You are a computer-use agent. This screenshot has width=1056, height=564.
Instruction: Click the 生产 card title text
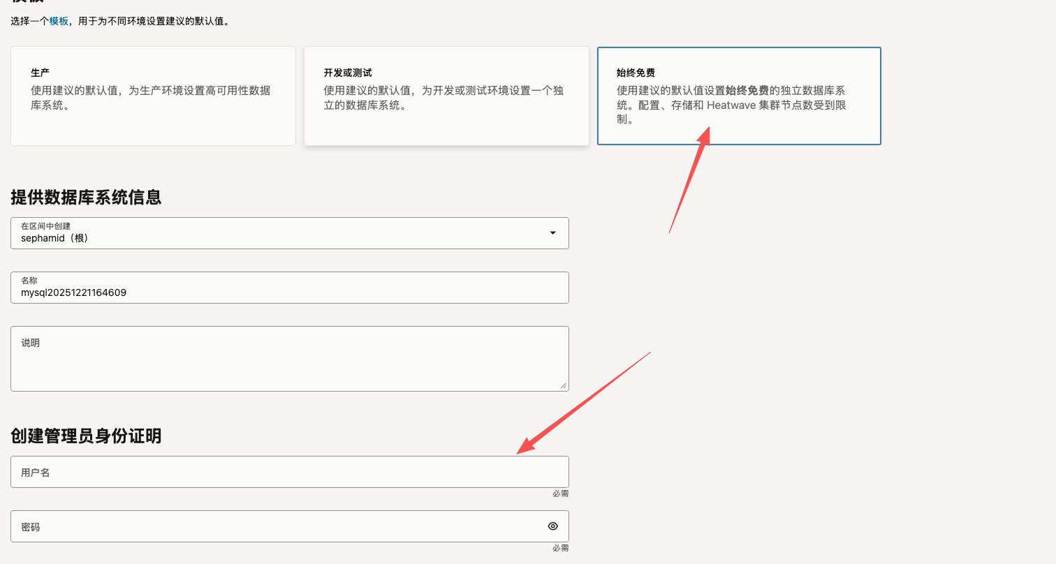pyautogui.click(x=40, y=73)
